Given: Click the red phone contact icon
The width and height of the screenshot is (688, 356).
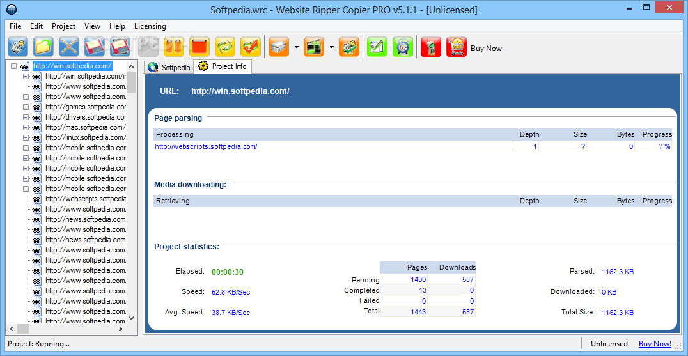Looking at the screenshot, I should pos(431,47).
